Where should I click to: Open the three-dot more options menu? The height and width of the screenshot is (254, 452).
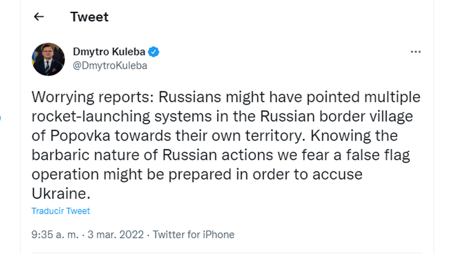coord(415,52)
